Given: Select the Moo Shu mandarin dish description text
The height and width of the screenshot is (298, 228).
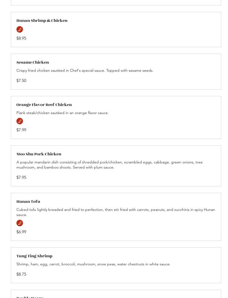Looking at the screenshot, I should coord(109,165).
